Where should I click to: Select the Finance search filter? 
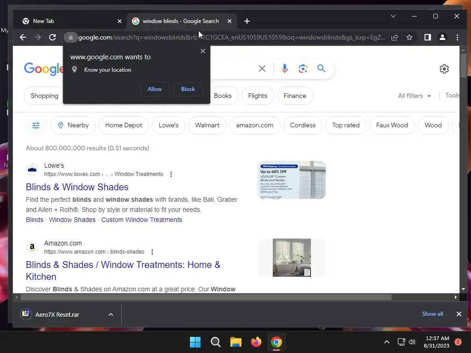coord(295,96)
